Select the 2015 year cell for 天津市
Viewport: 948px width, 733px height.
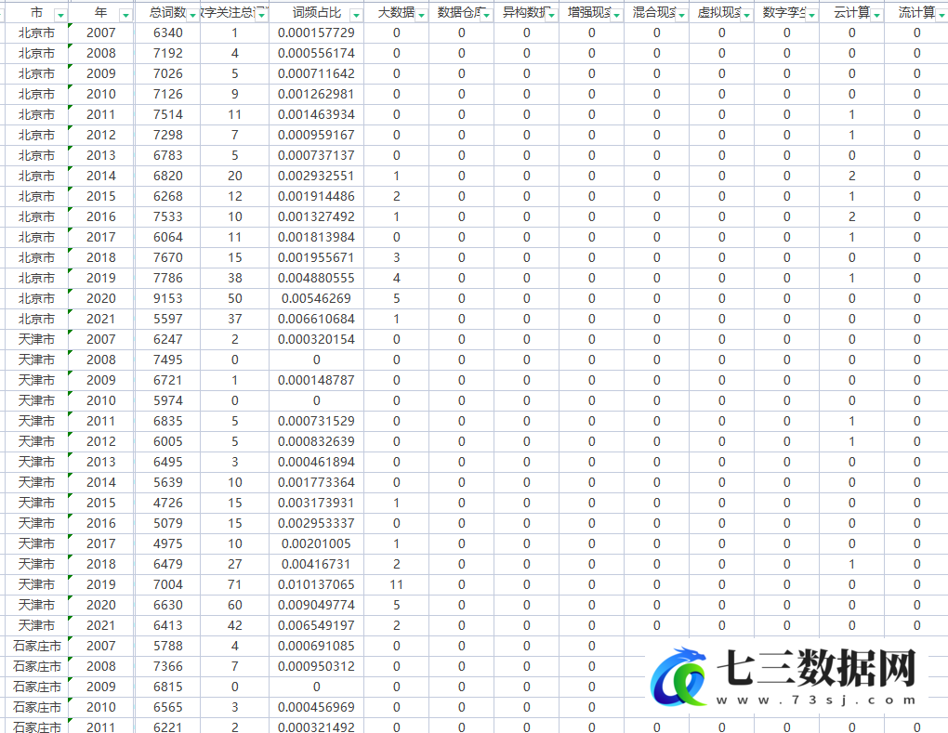101,503
